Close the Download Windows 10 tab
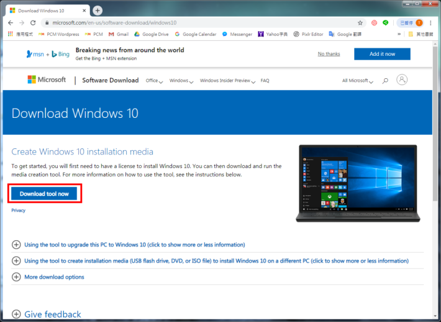 click(84, 11)
